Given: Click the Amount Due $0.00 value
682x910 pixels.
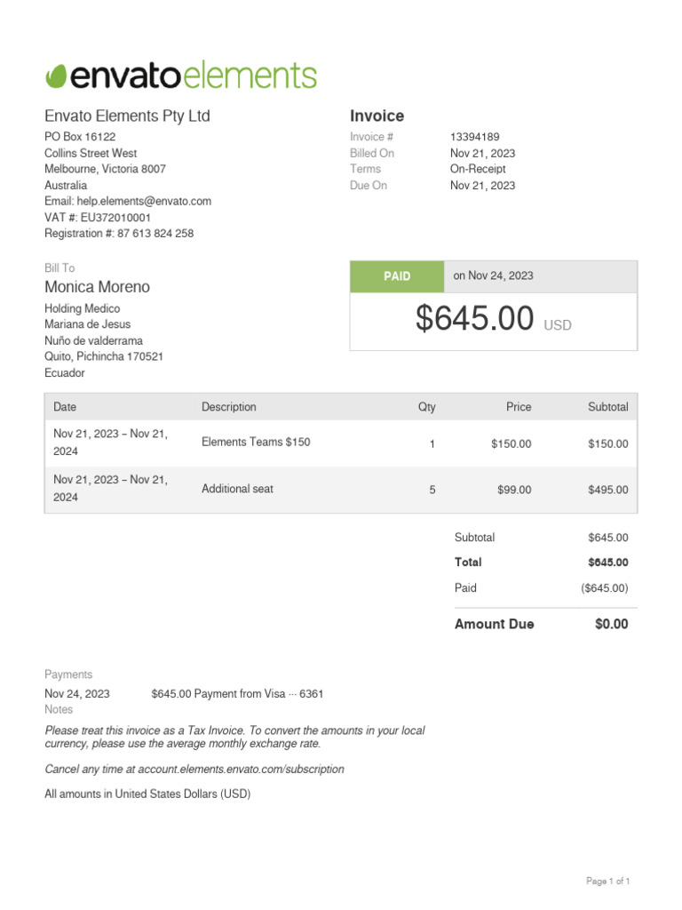Looking at the screenshot, I should 611,624.
